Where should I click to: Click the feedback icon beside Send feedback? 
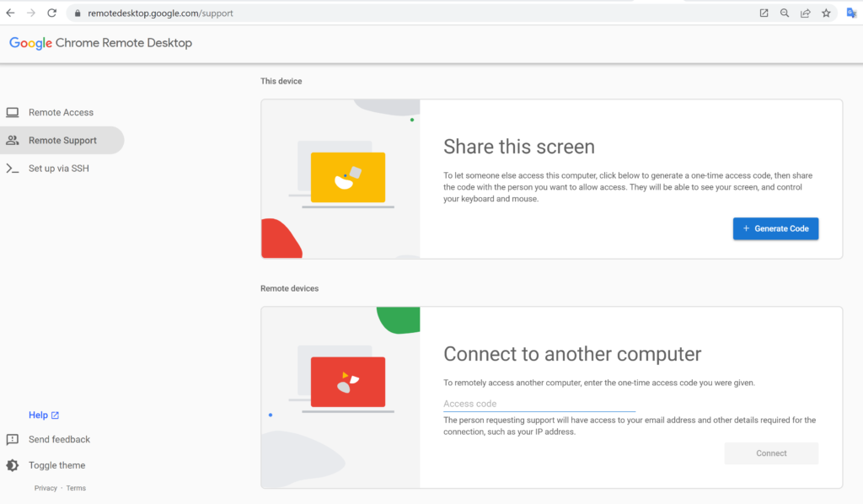[13, 439]
